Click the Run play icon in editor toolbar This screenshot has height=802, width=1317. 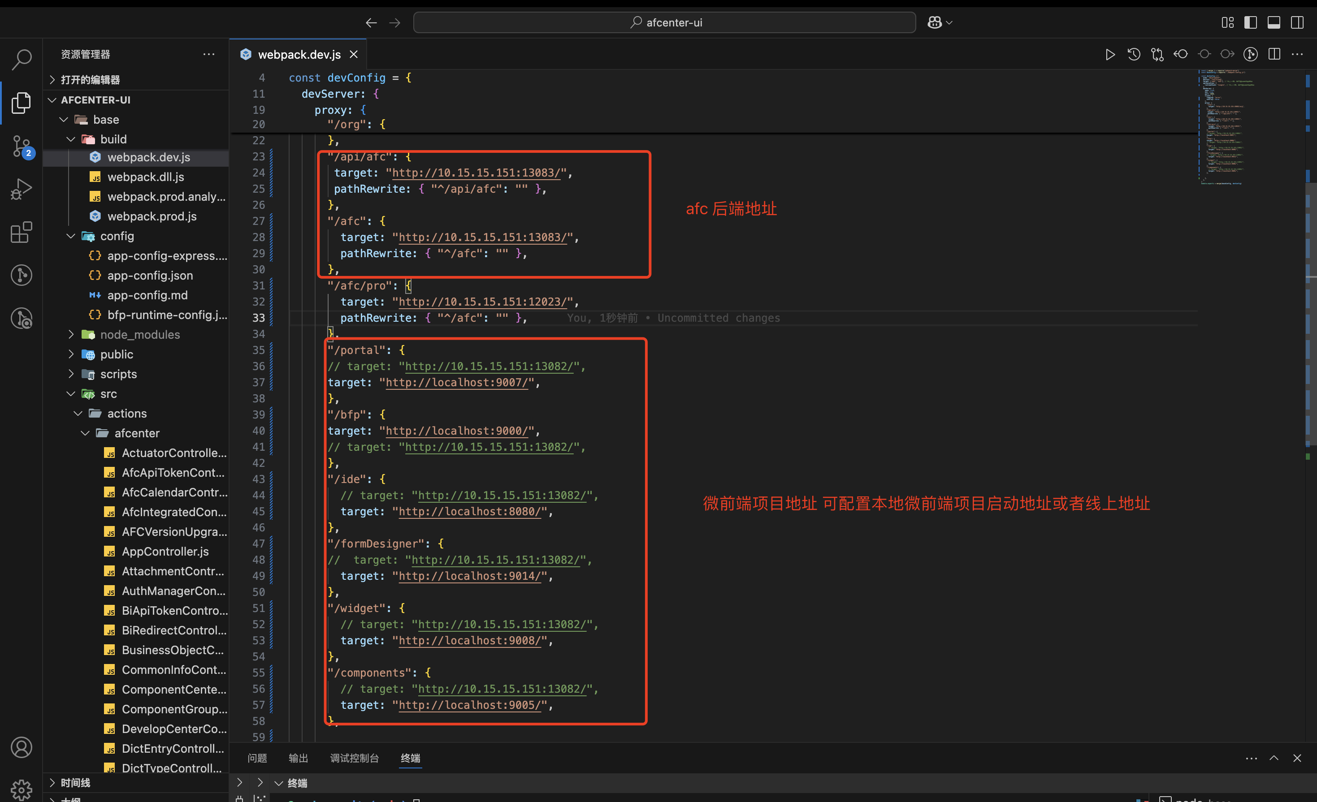pyautogui.click(x=1110, y=55)
